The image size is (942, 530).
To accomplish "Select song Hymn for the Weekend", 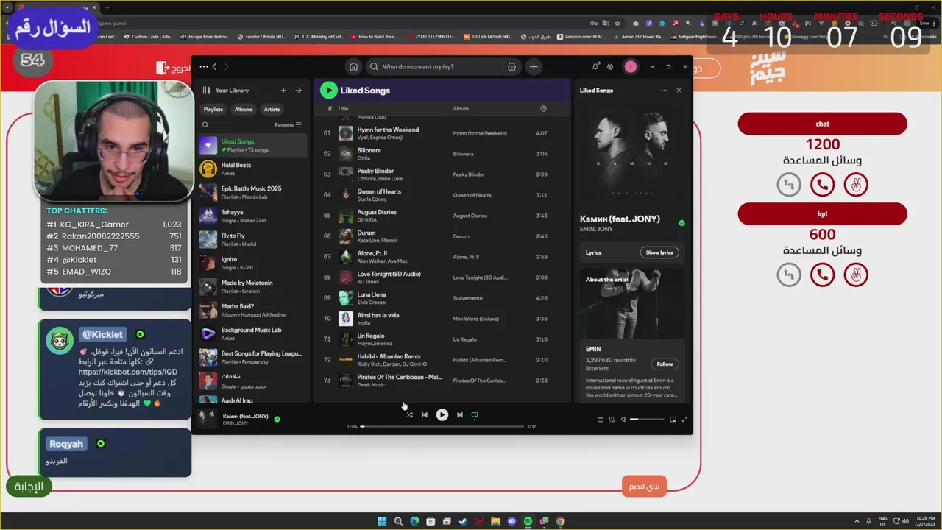I will tap(388, 130).
